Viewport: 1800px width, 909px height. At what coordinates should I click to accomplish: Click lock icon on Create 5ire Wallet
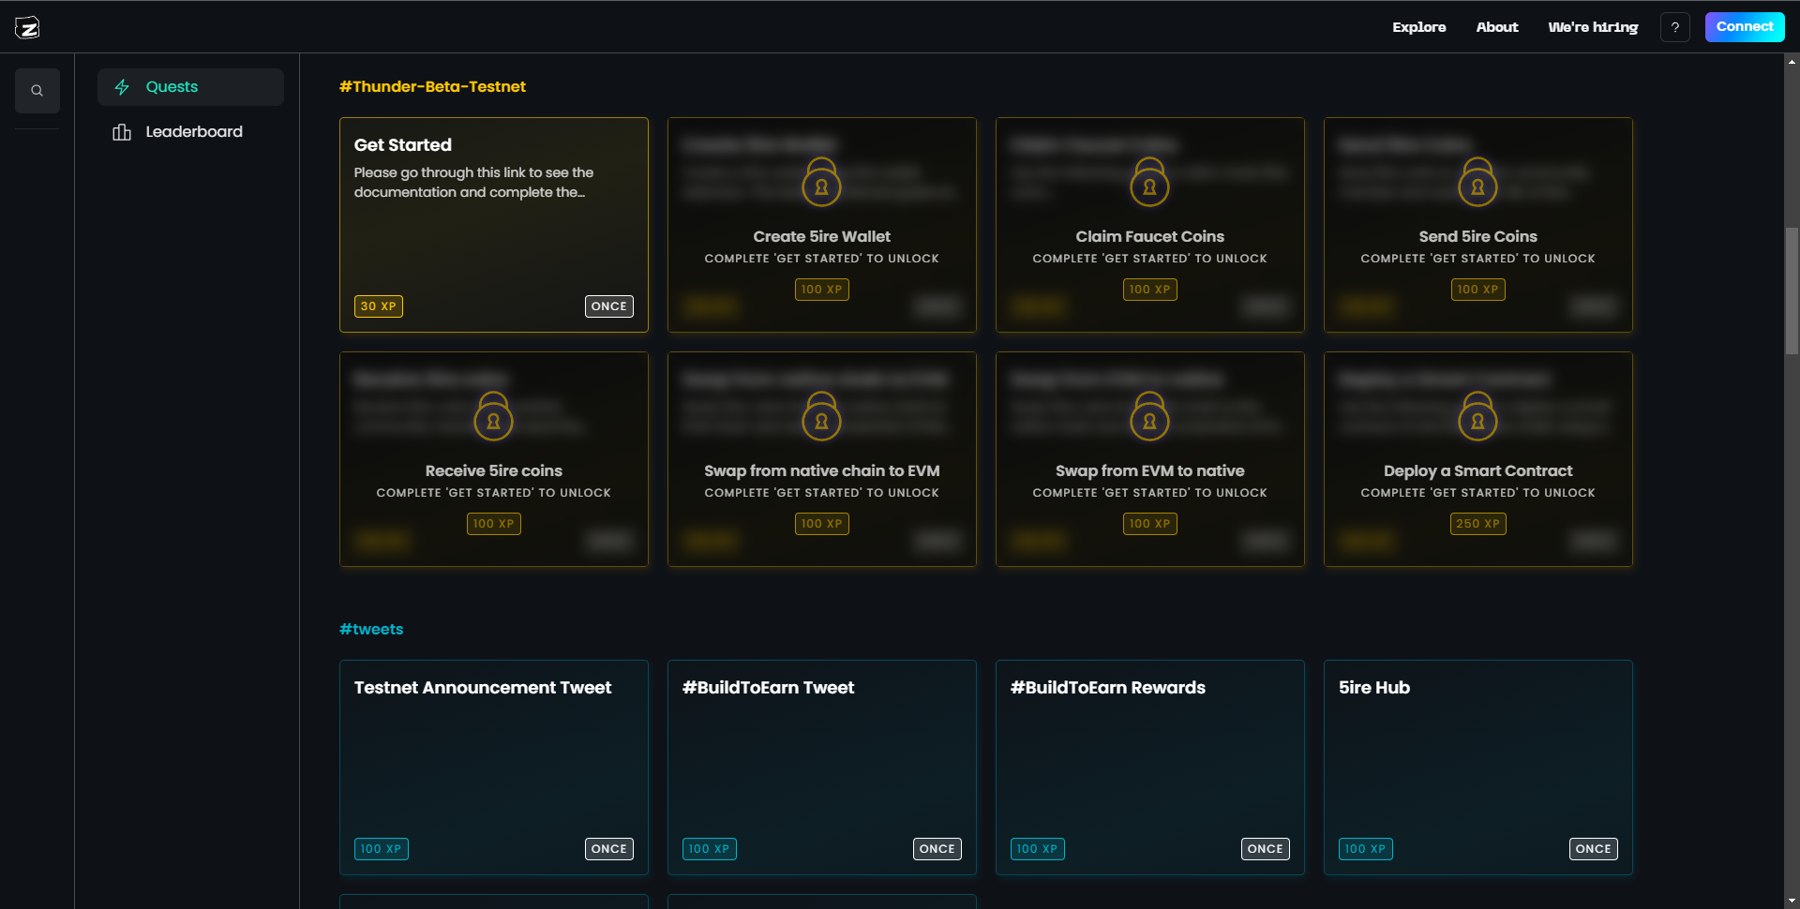pyautogui.click(x=821, y=183)
